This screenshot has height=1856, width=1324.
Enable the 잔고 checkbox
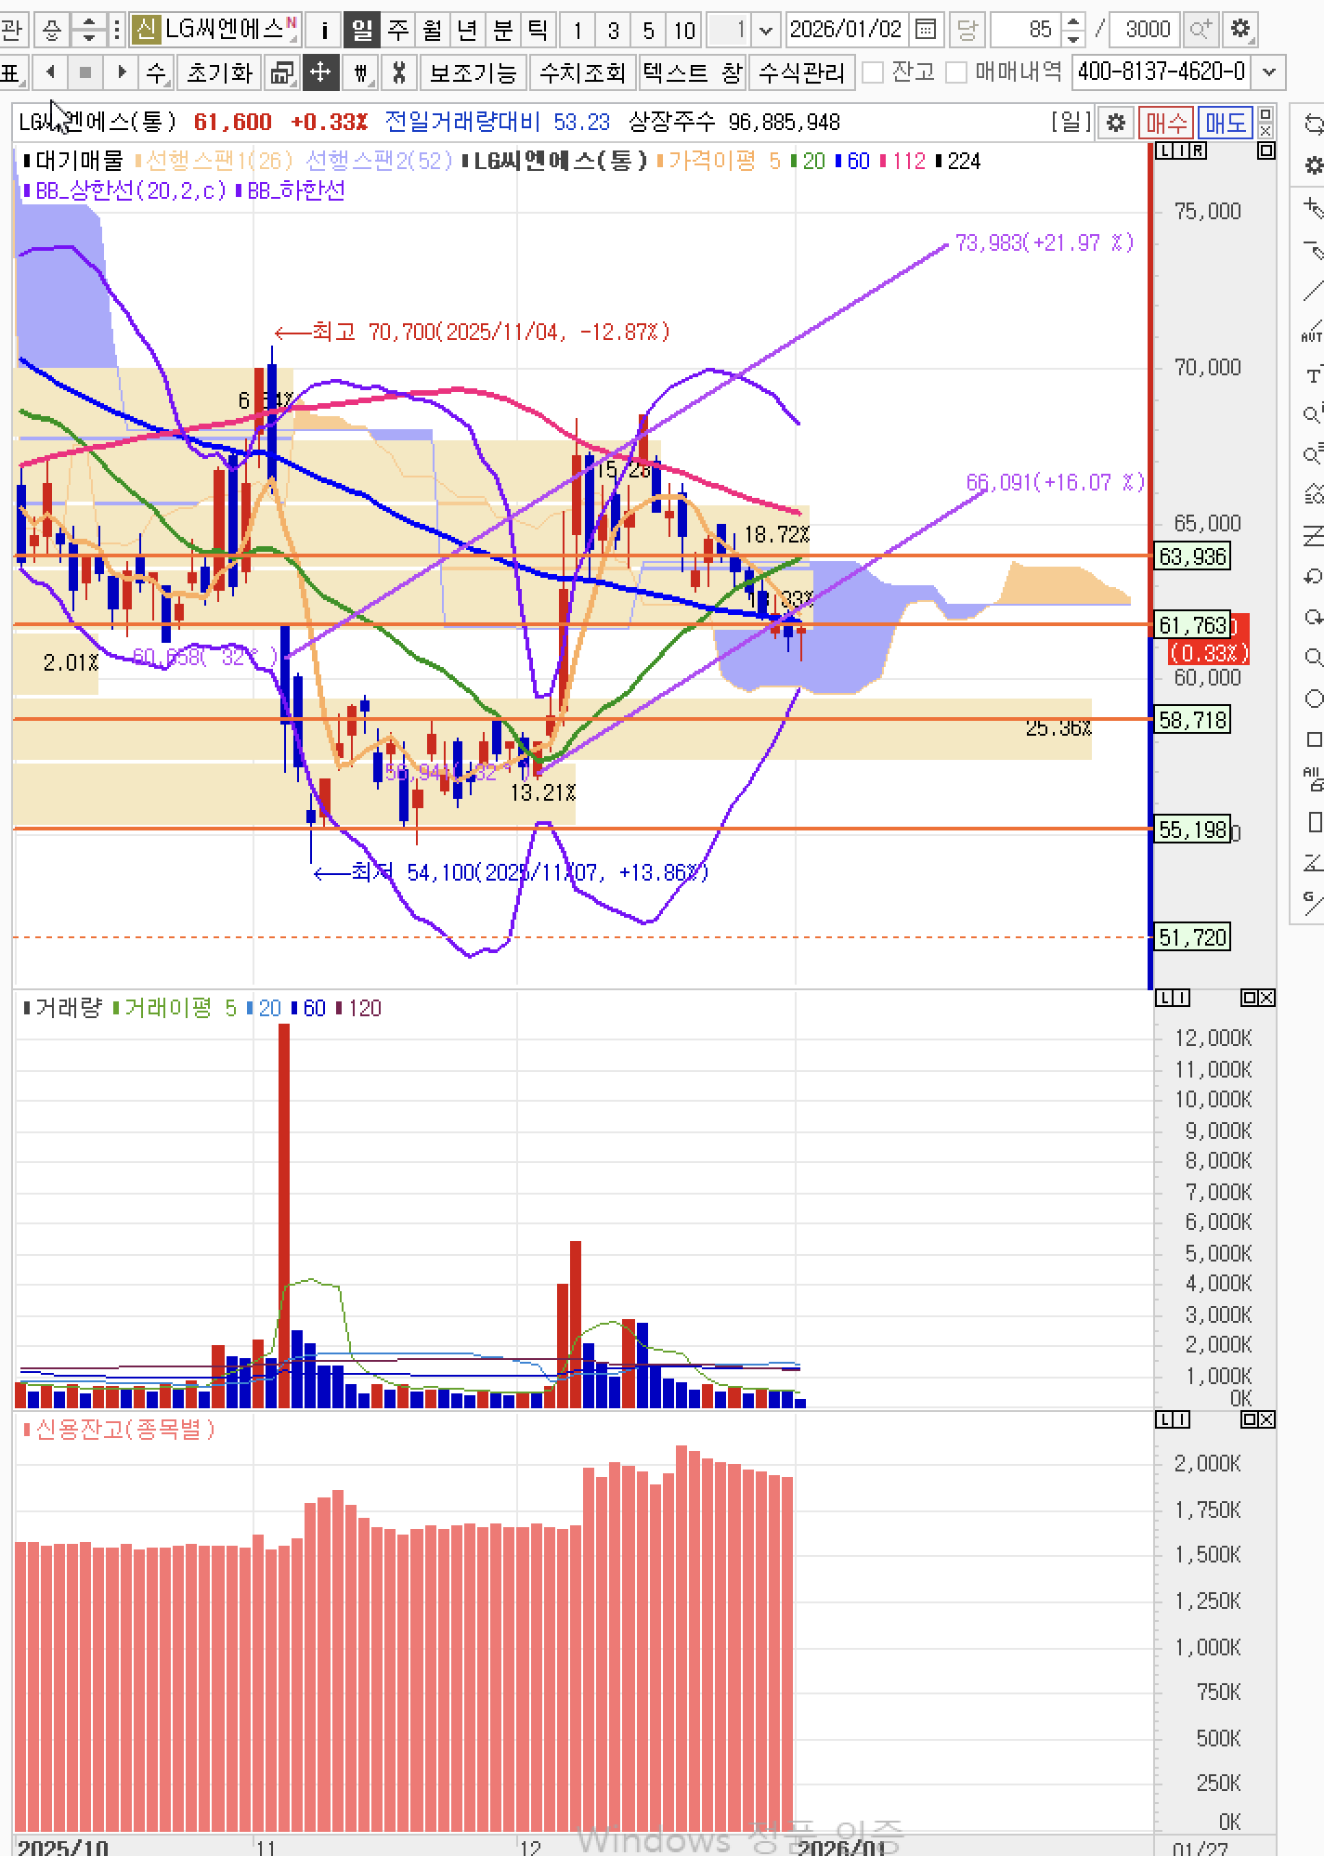click(x=873, y=72)
